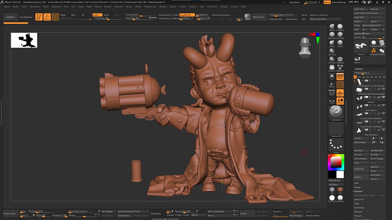The image size is (392, 220).
Task: Open the Material menu
Action: [x=118, y=7]
